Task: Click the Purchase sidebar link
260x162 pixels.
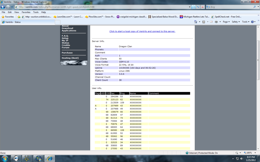Action: (x=67, y=53)
